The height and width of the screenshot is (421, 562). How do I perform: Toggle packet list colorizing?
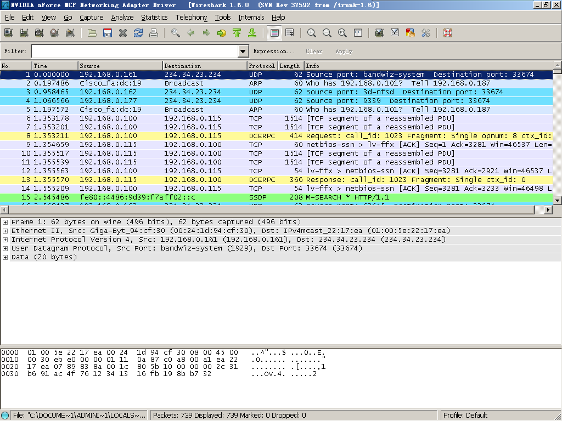[x=274, y=33]
